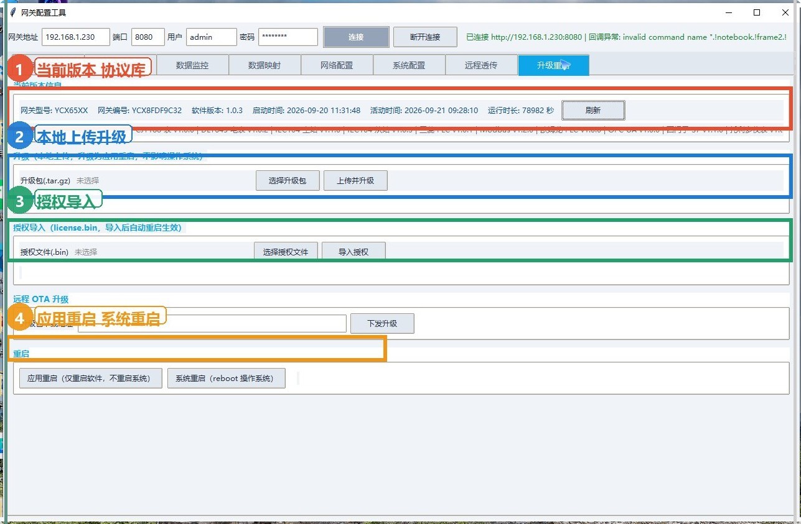Click the 授权导入 (license.bin) section heading
The height and width of the screenshot is (524, 801).
(98, 228)
